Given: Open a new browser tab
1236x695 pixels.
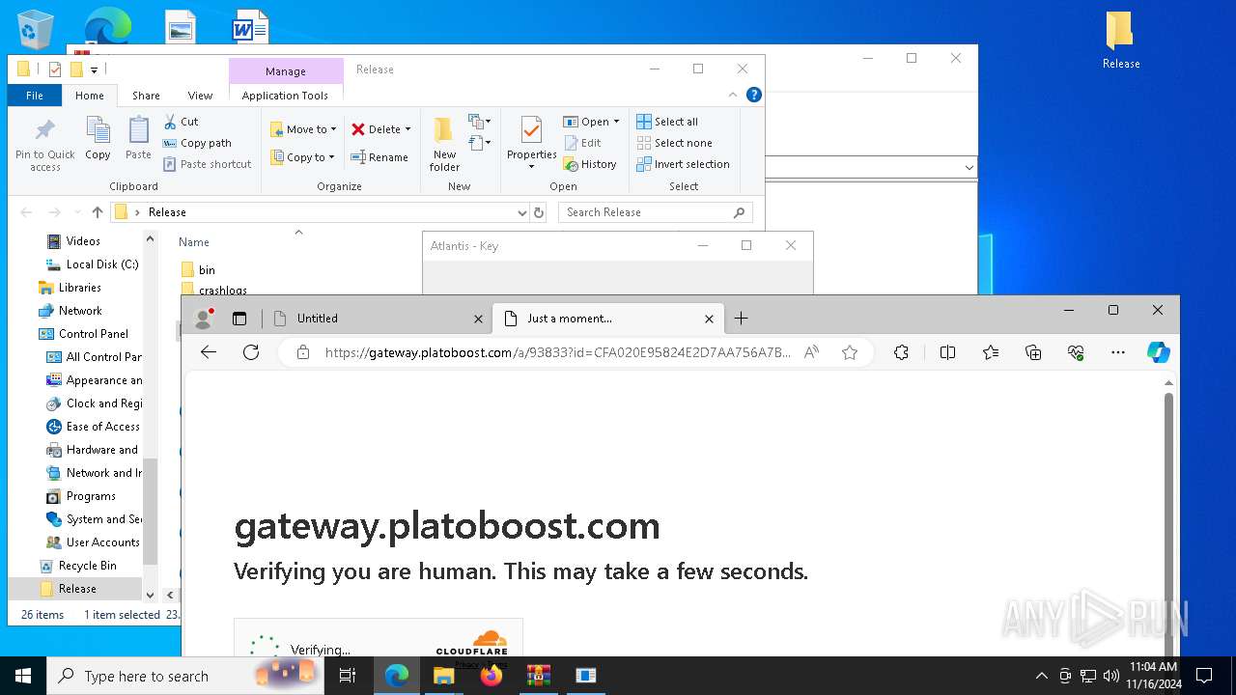Looking at the screenshot, I should 741,319.
